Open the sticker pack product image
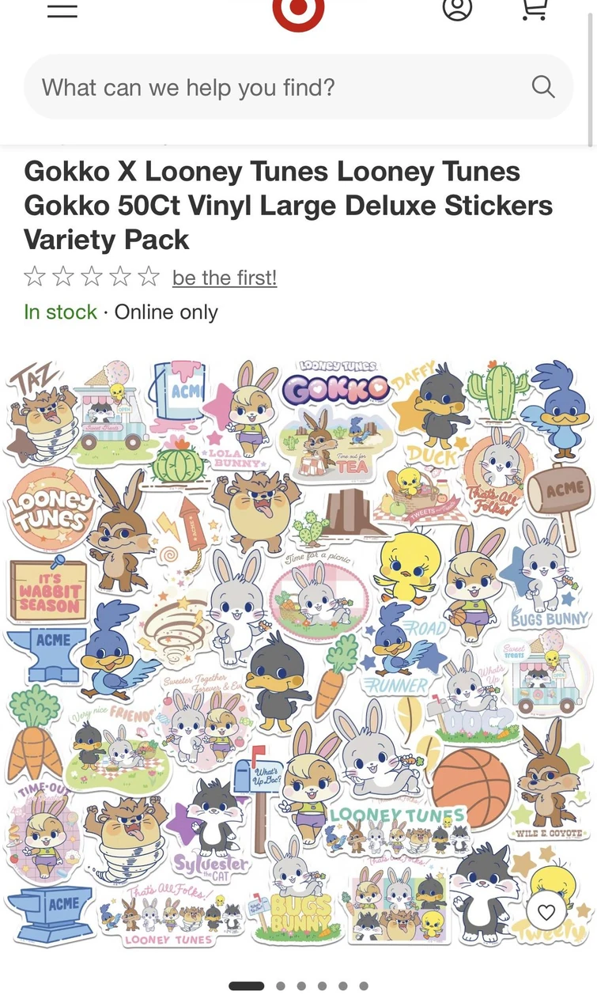The height and width of the screenshot is (995, 597). click(298, 653)
